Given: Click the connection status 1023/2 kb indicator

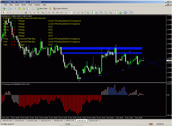Looking at the screenshot, I should (x=159, y=124).
